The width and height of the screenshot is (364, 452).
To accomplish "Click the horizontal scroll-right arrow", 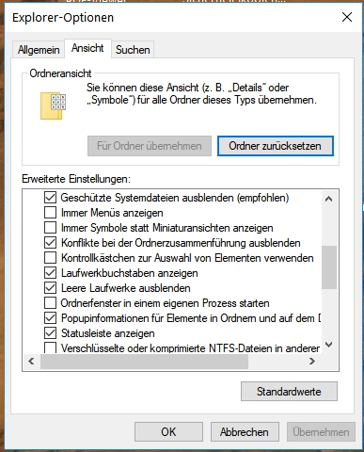I will [x=312, y=362].
